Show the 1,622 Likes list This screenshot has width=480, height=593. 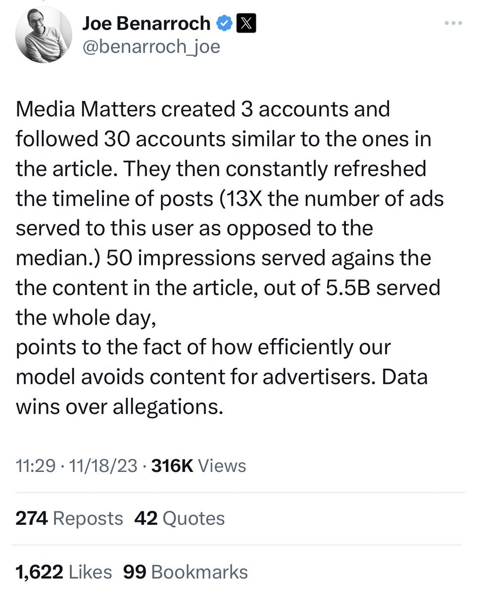(64, 572)
